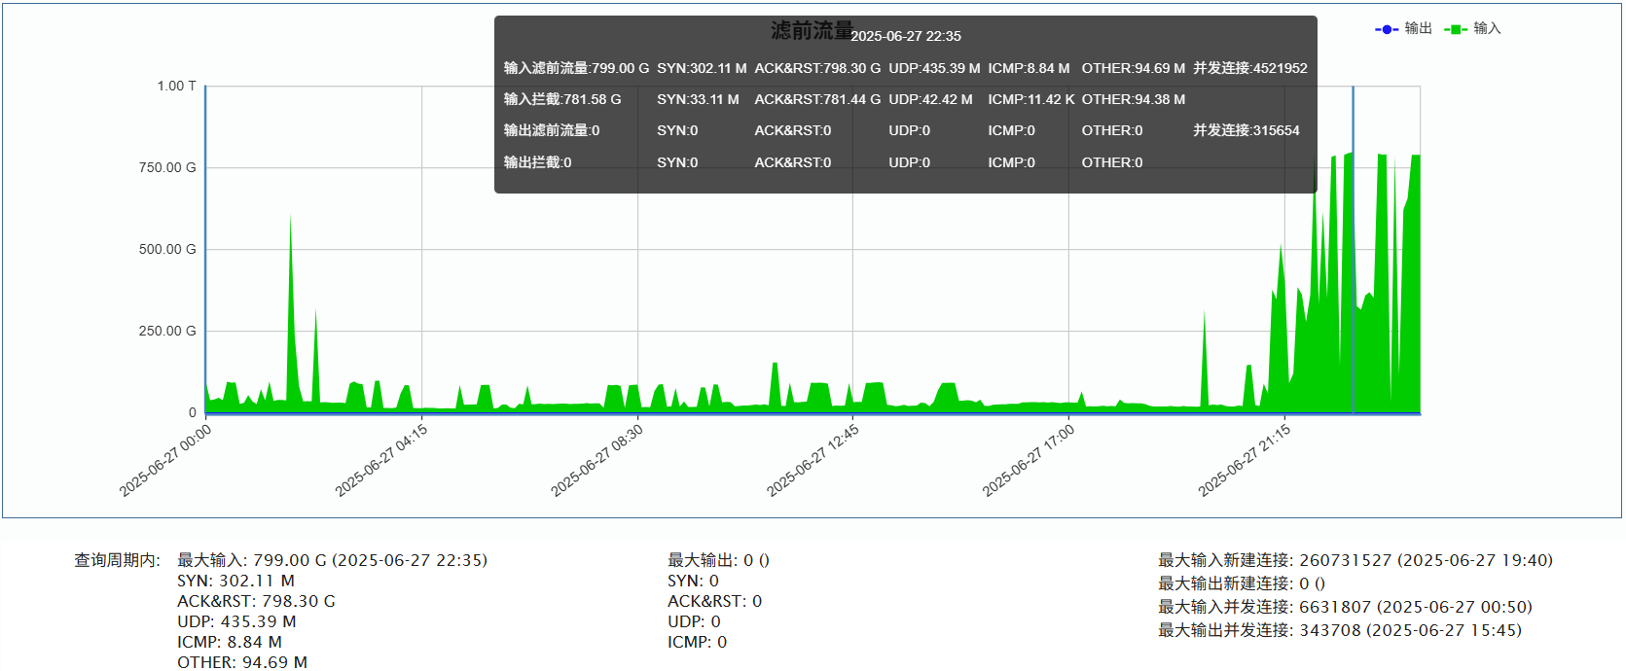
Task: Select the x-axis label 2025-06-27 04:15
Action: pos(382,460)
